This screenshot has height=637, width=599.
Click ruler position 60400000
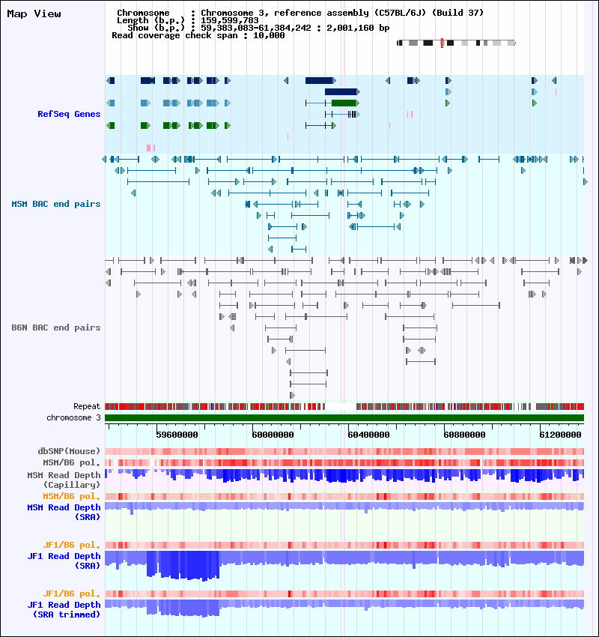(x=368, y=435)
